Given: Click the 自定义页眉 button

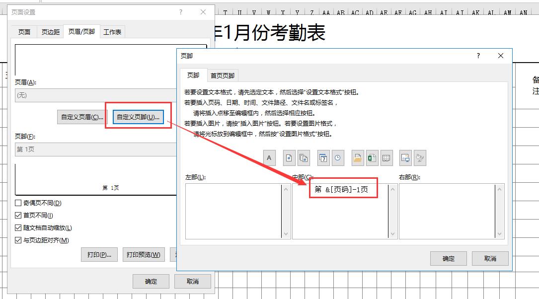Looking at the screenshot, I should (82, 117).
